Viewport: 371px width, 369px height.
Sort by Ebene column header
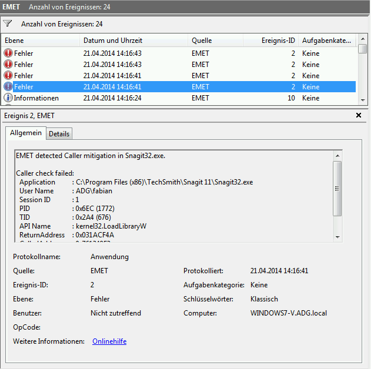click(x=41, y=41)
